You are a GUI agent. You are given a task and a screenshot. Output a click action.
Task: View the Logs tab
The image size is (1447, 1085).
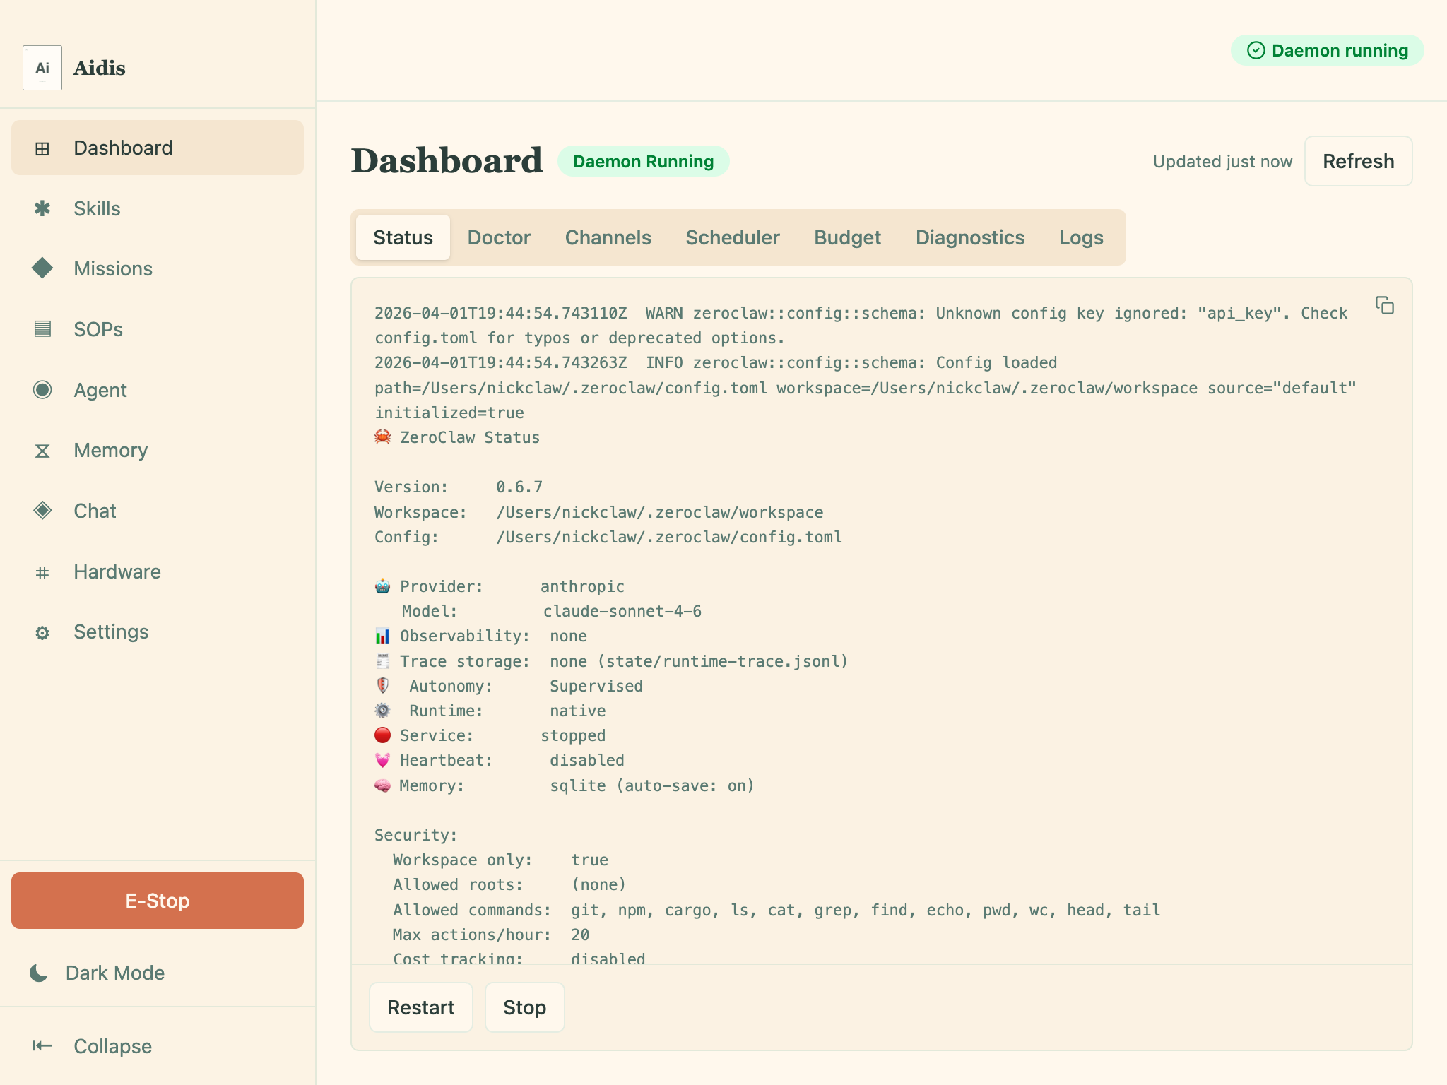point(1080,237)
